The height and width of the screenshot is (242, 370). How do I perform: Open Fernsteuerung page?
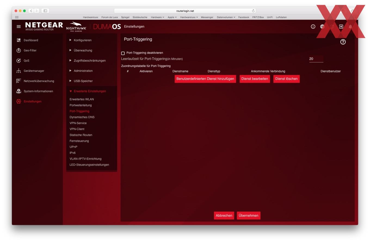79,141
